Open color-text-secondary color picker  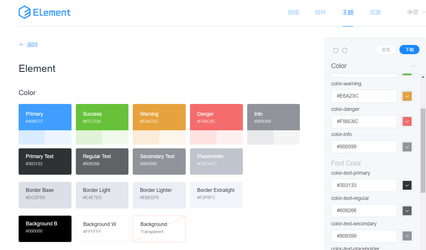[407, 236]
